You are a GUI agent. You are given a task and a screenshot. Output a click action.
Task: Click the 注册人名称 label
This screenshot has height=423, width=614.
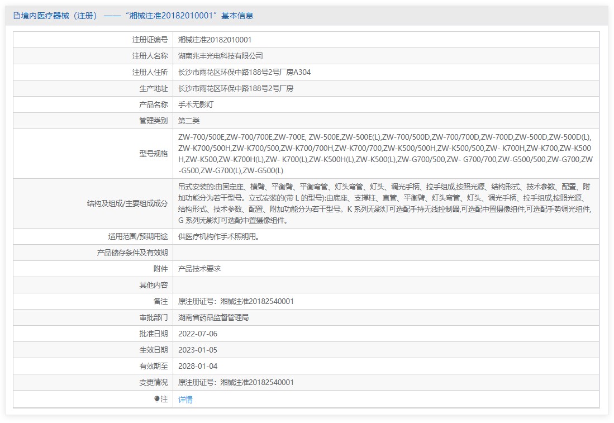click(x=150, y=56)
